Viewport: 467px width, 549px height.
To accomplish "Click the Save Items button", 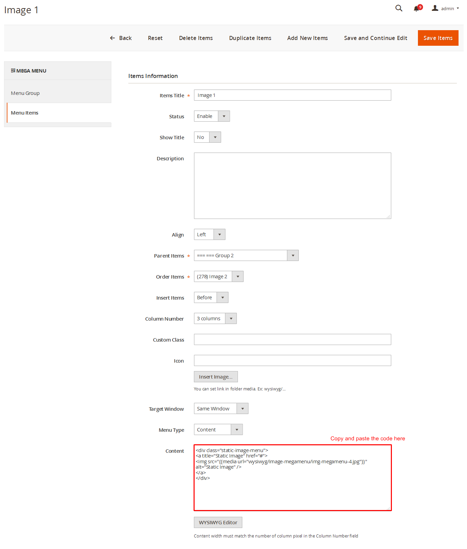I will [438, 38].
